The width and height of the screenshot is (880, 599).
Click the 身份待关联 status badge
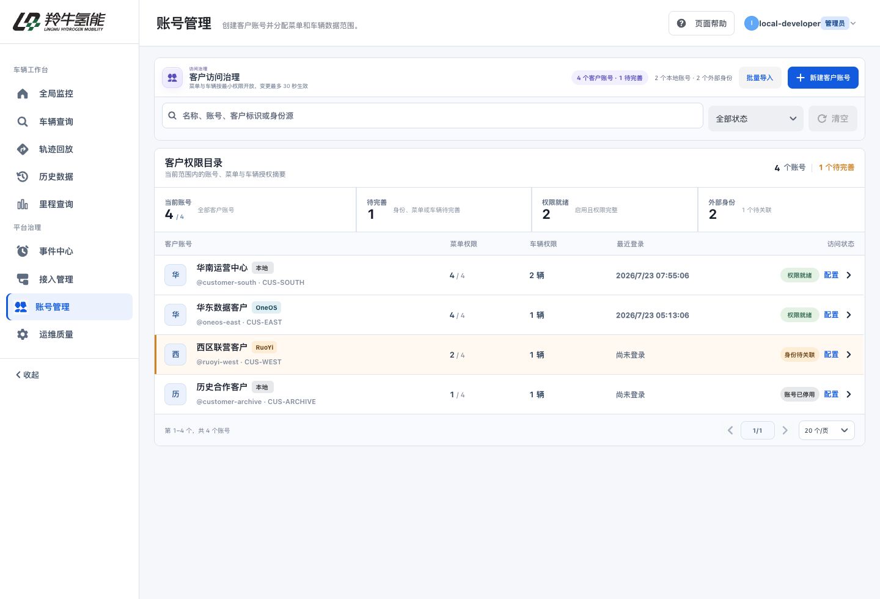[799, 355]
